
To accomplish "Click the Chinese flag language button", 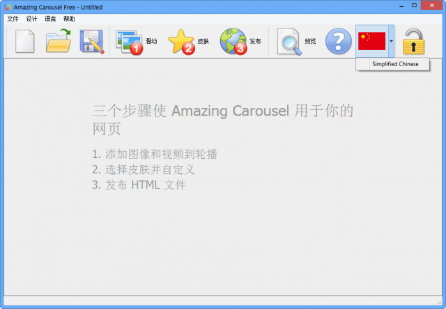I will (371, 41).
